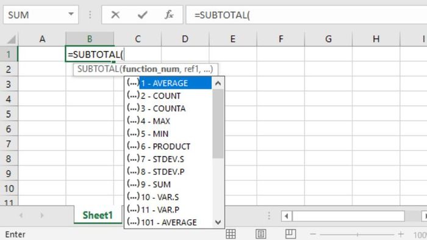Confirm the formula with the checkmark icon
This screenshot has height=240, width=427.
point(142,15)
